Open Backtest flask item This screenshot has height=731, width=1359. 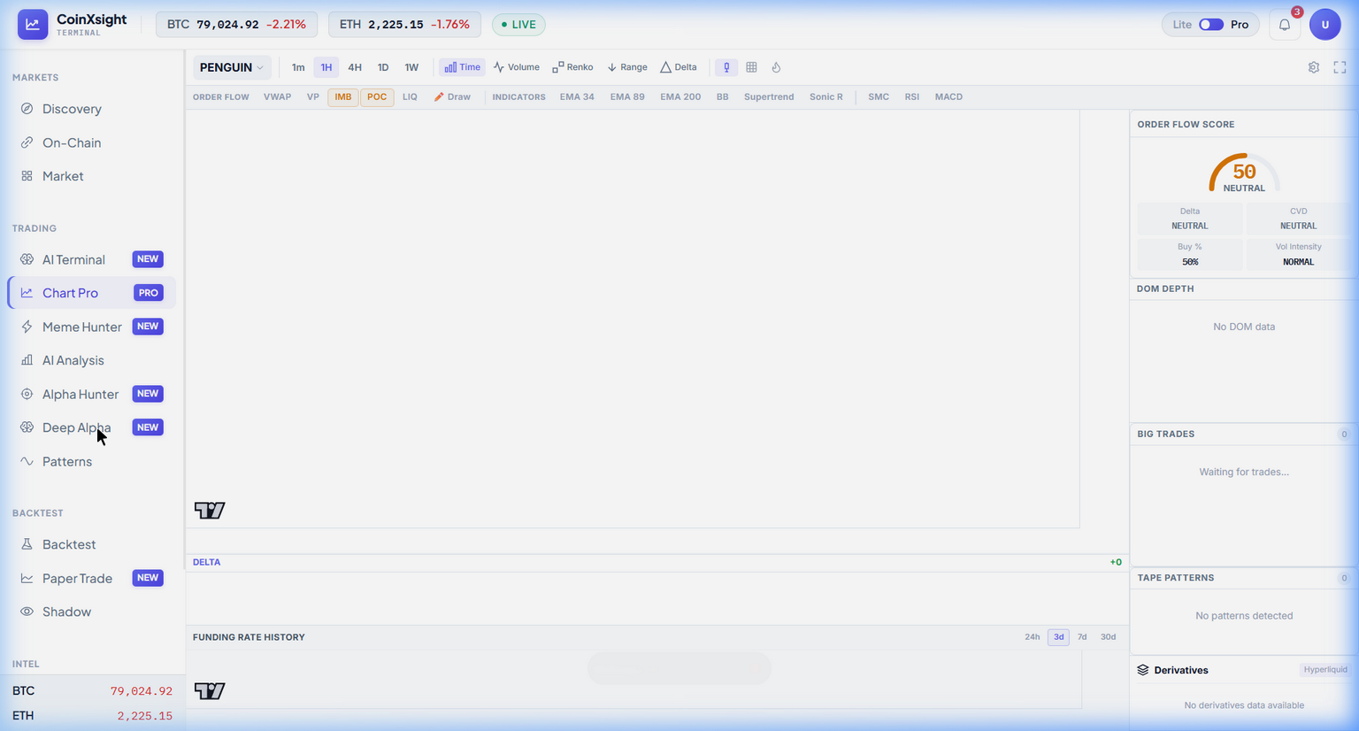[92, 544]
